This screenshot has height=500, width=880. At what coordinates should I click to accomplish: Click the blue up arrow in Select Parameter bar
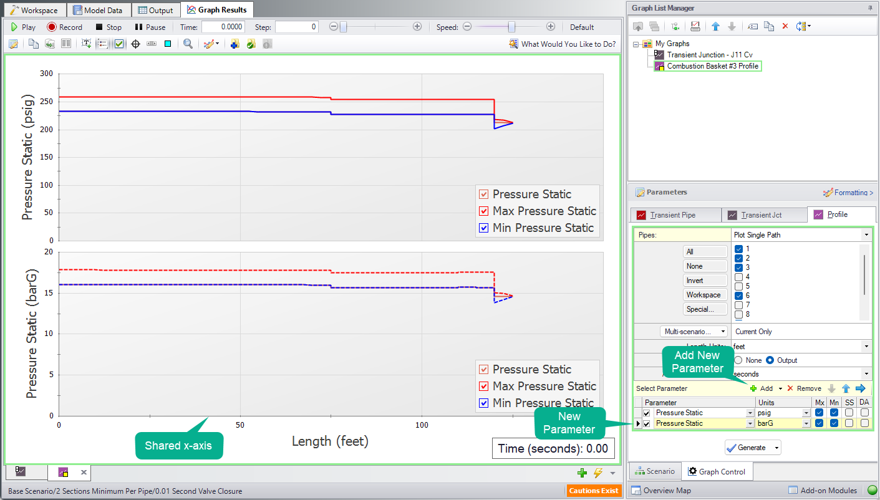(x=846, y=388)
